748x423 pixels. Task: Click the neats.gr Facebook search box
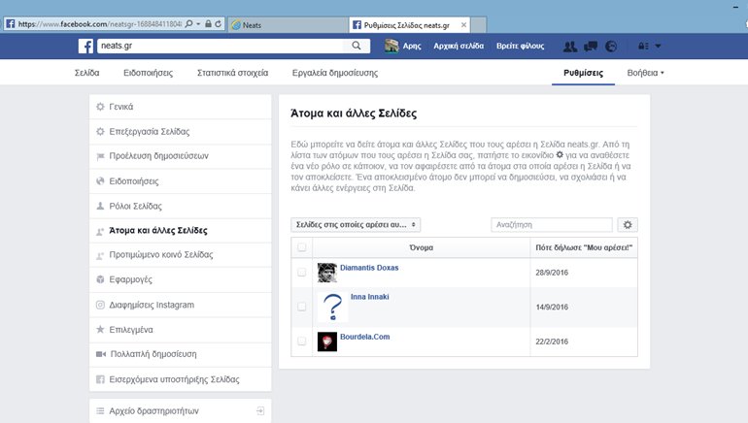(221, 46)
